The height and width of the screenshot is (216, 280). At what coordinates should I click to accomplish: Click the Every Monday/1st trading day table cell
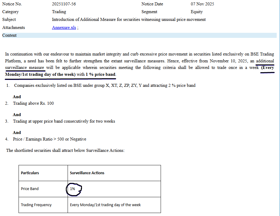(x=114, y=205)
